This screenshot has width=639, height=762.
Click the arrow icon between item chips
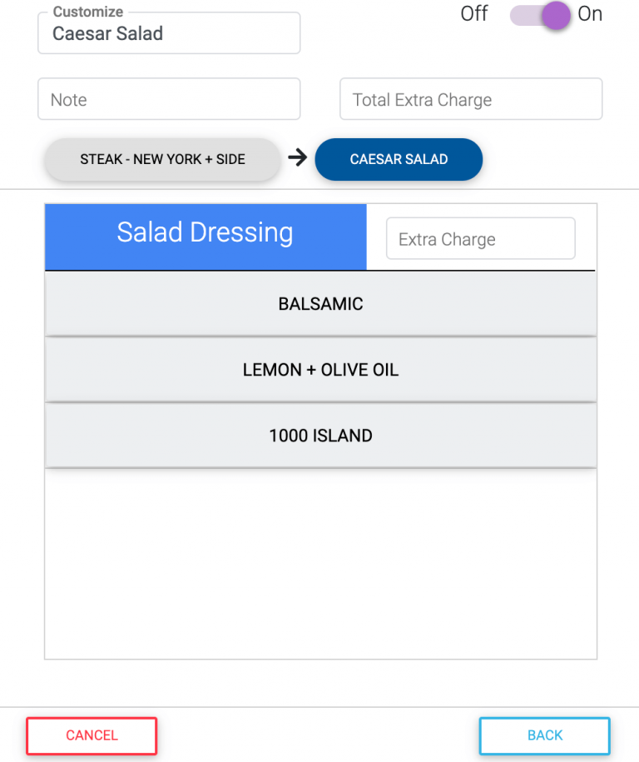(298, 158)
